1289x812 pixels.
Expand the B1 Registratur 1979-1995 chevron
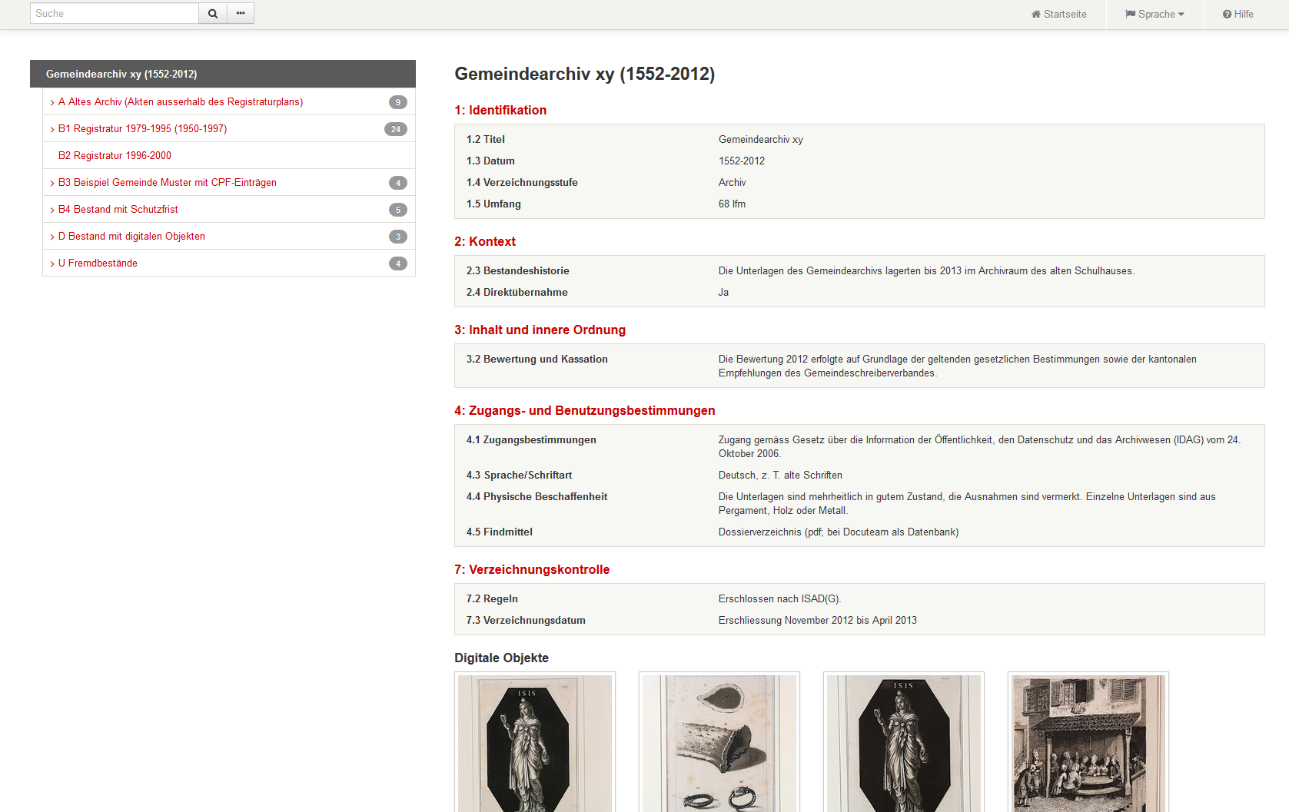point(52,130)
